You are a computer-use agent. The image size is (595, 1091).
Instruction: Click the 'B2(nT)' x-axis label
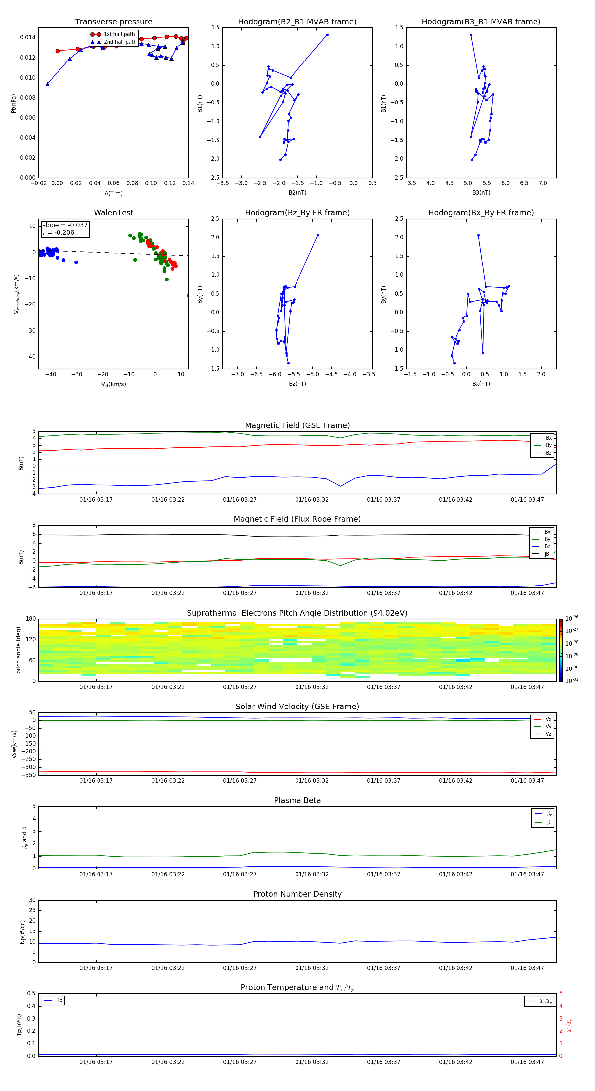[297, 193]
